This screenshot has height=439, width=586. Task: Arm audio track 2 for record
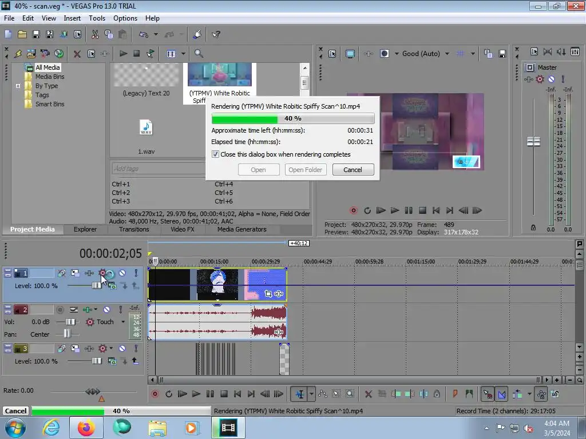(60, 309)
